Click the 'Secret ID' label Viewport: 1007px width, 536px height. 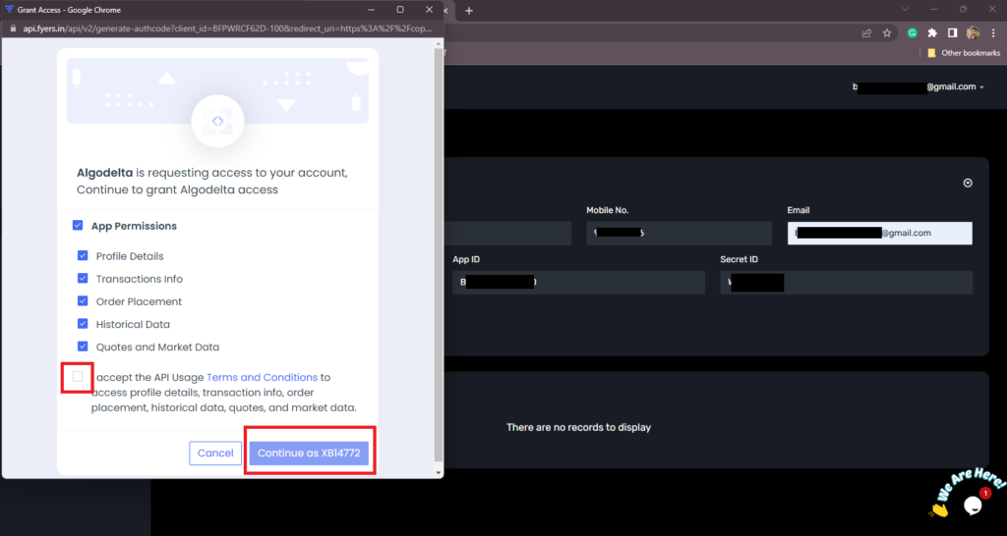[740, 260]
